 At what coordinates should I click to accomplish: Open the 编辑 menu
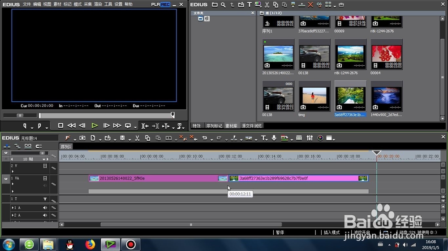click(37, 4)
